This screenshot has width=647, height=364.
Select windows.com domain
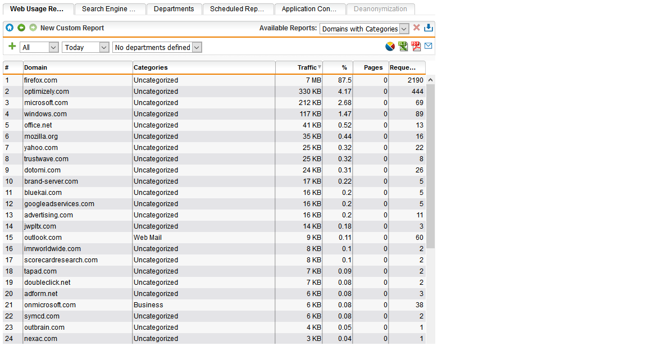click(45, 114)
